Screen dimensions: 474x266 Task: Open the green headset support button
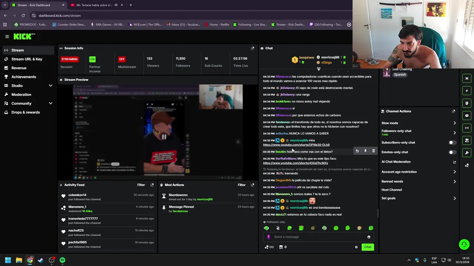pyautogui.click(x=464, y=244)
